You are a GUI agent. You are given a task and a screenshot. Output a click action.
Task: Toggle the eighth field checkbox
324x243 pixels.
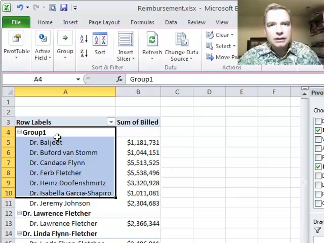pos(318,185)
